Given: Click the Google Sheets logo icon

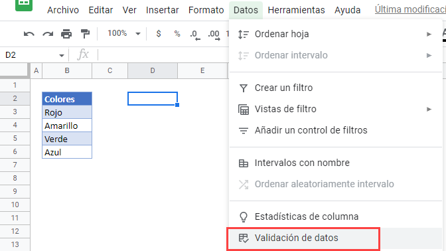Looking at the screenshot, I should tap(24, 5).
